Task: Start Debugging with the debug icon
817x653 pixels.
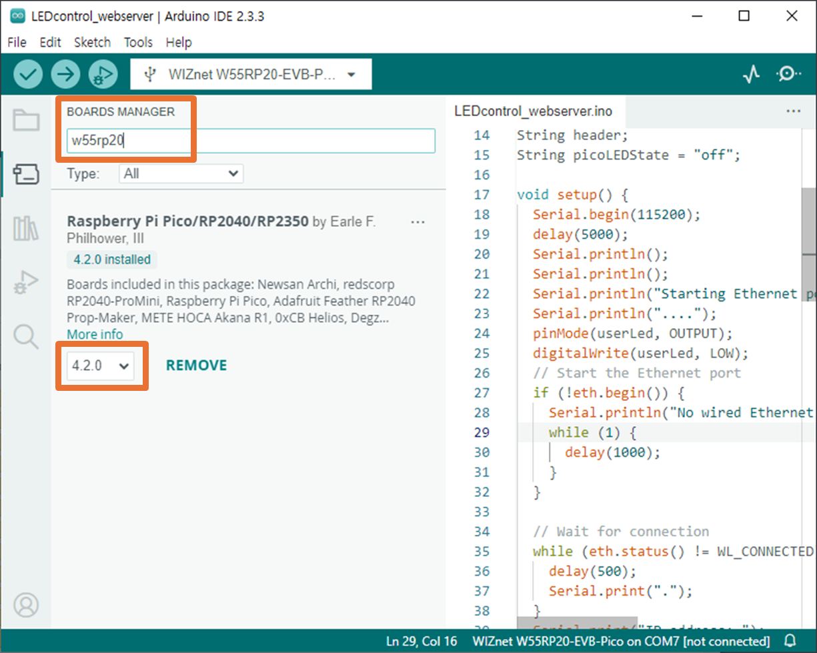Action: (103, 74)
